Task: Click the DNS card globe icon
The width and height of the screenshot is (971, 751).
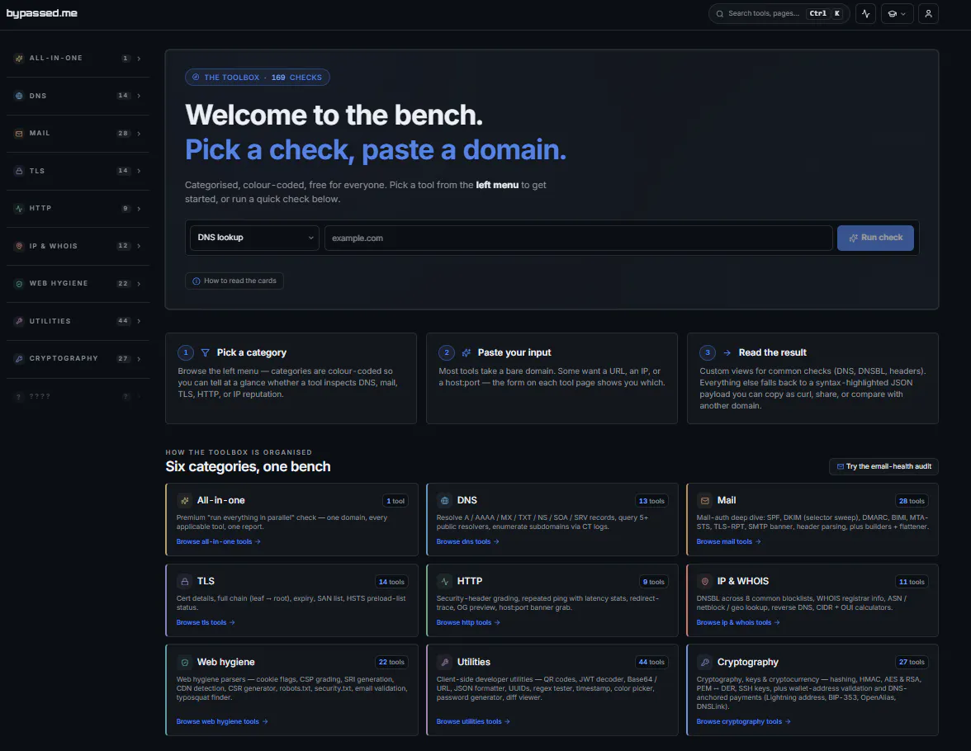Action: [444, 501]
